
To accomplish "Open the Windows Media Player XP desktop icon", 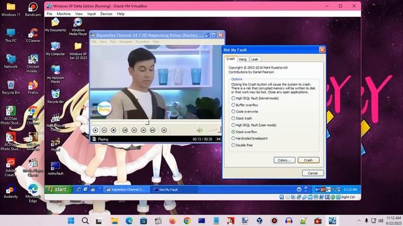I will pos(78,26).
